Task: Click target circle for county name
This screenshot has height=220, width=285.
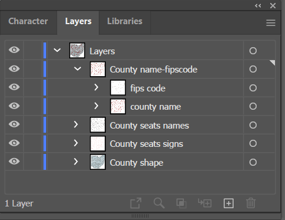Action: coord(253,106)
